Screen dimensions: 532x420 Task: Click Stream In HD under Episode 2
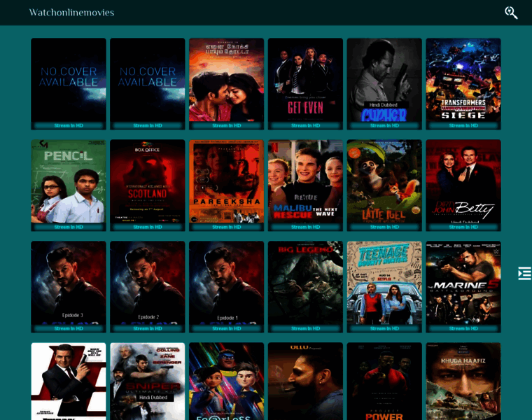[x=148, y=328]
